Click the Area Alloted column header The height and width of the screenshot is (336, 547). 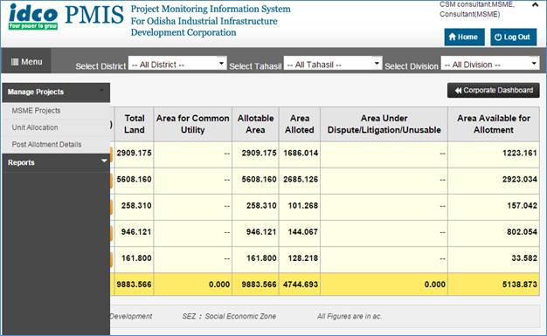pos(300,124)
